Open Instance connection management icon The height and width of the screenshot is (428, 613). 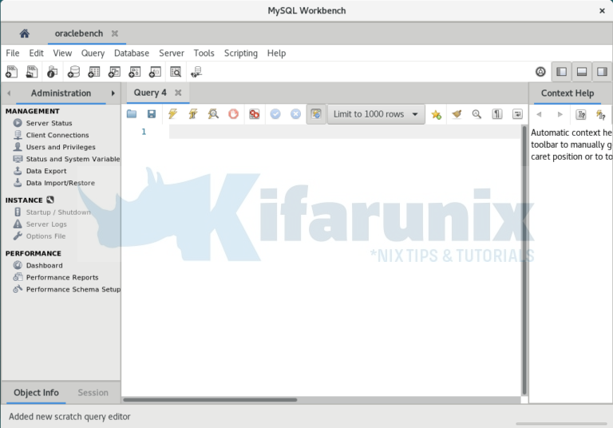pos(50,200)
